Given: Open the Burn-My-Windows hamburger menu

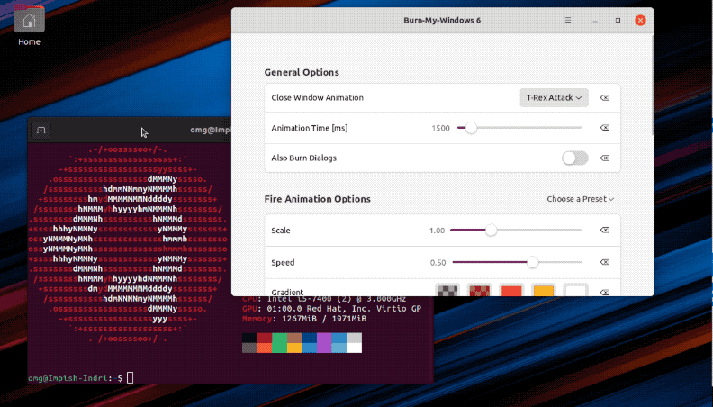Looking at the screenshot, I should click(568, 20).
